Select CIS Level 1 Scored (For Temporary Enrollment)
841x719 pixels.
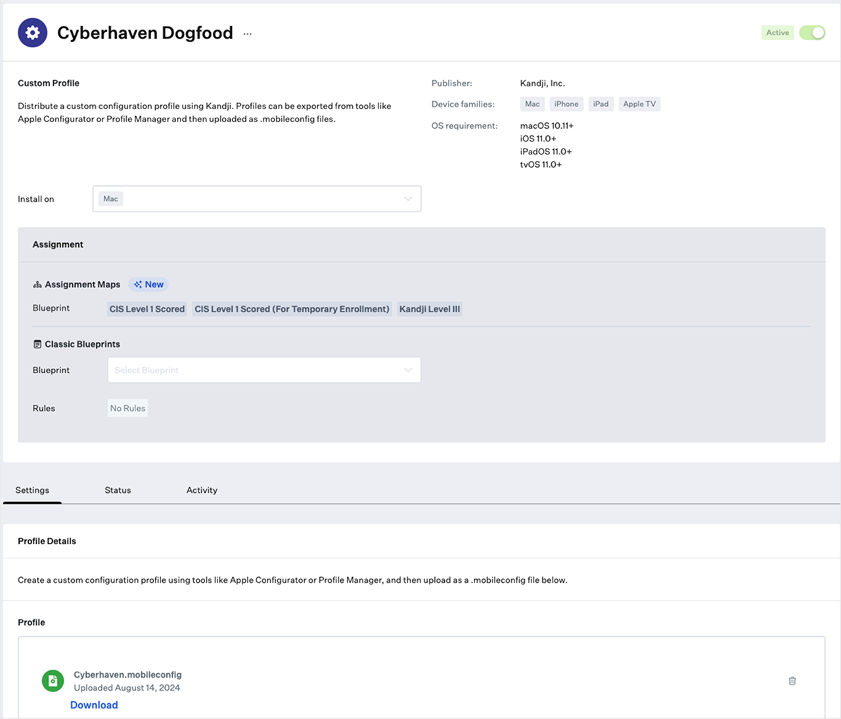tap(292, 309)
